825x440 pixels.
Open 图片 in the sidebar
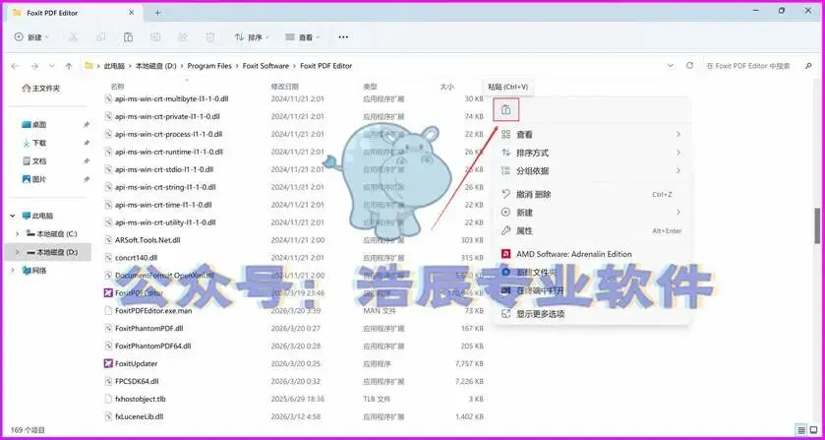tap(34, 179)
